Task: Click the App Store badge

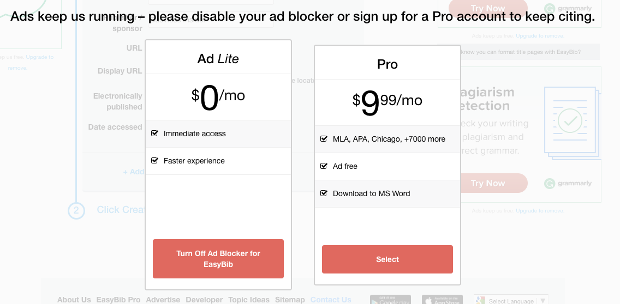Action: pos(442,300)
